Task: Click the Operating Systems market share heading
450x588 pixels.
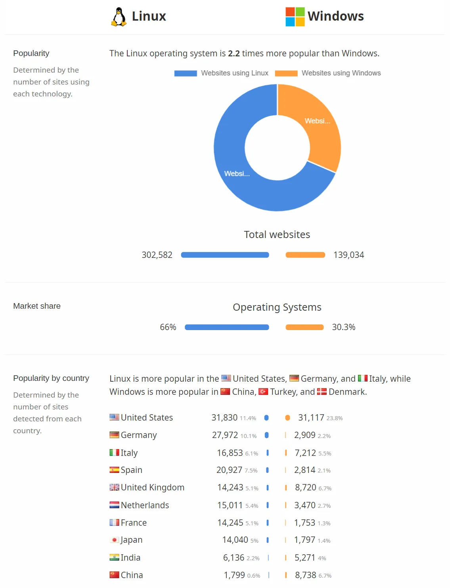Action: click(277, 307)
